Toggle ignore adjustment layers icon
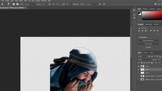Image resolution: width=162 pixels, height=91 pixels. pyautogui.click(x=100, y=4)
